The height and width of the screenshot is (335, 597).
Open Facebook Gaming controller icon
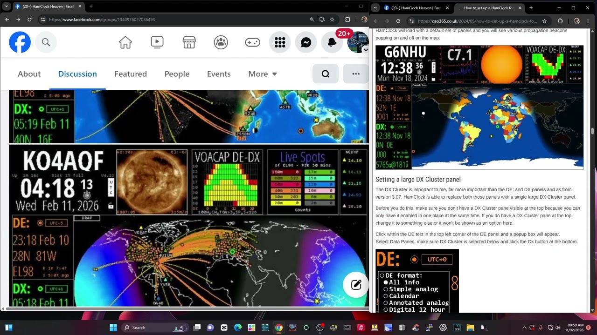point(252,42)
